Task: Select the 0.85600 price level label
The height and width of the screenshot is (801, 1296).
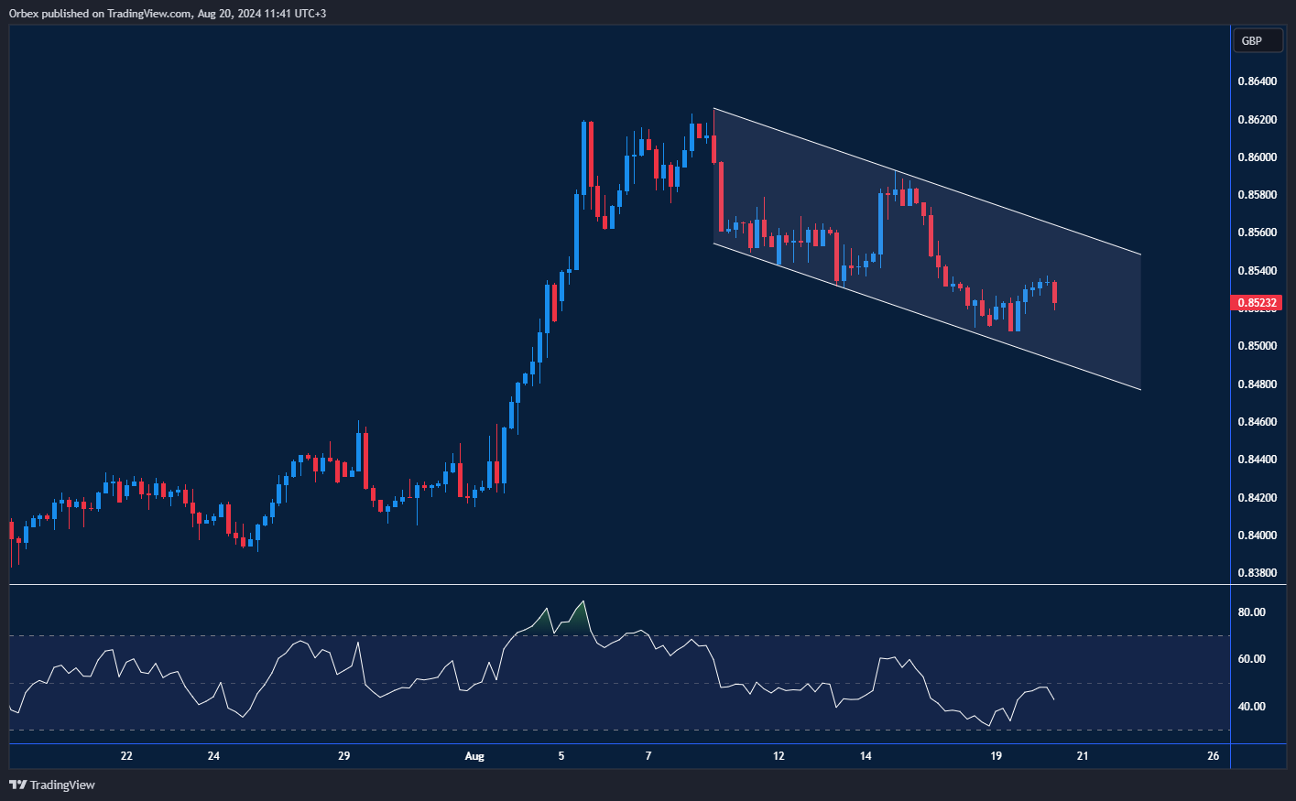Action: (x=1257, y=233)
